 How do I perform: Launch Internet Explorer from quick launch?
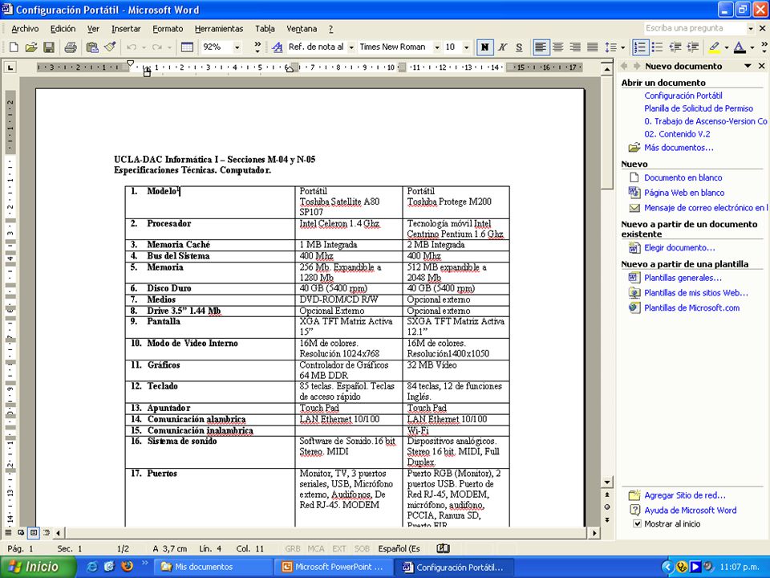(x=91, y=567)
